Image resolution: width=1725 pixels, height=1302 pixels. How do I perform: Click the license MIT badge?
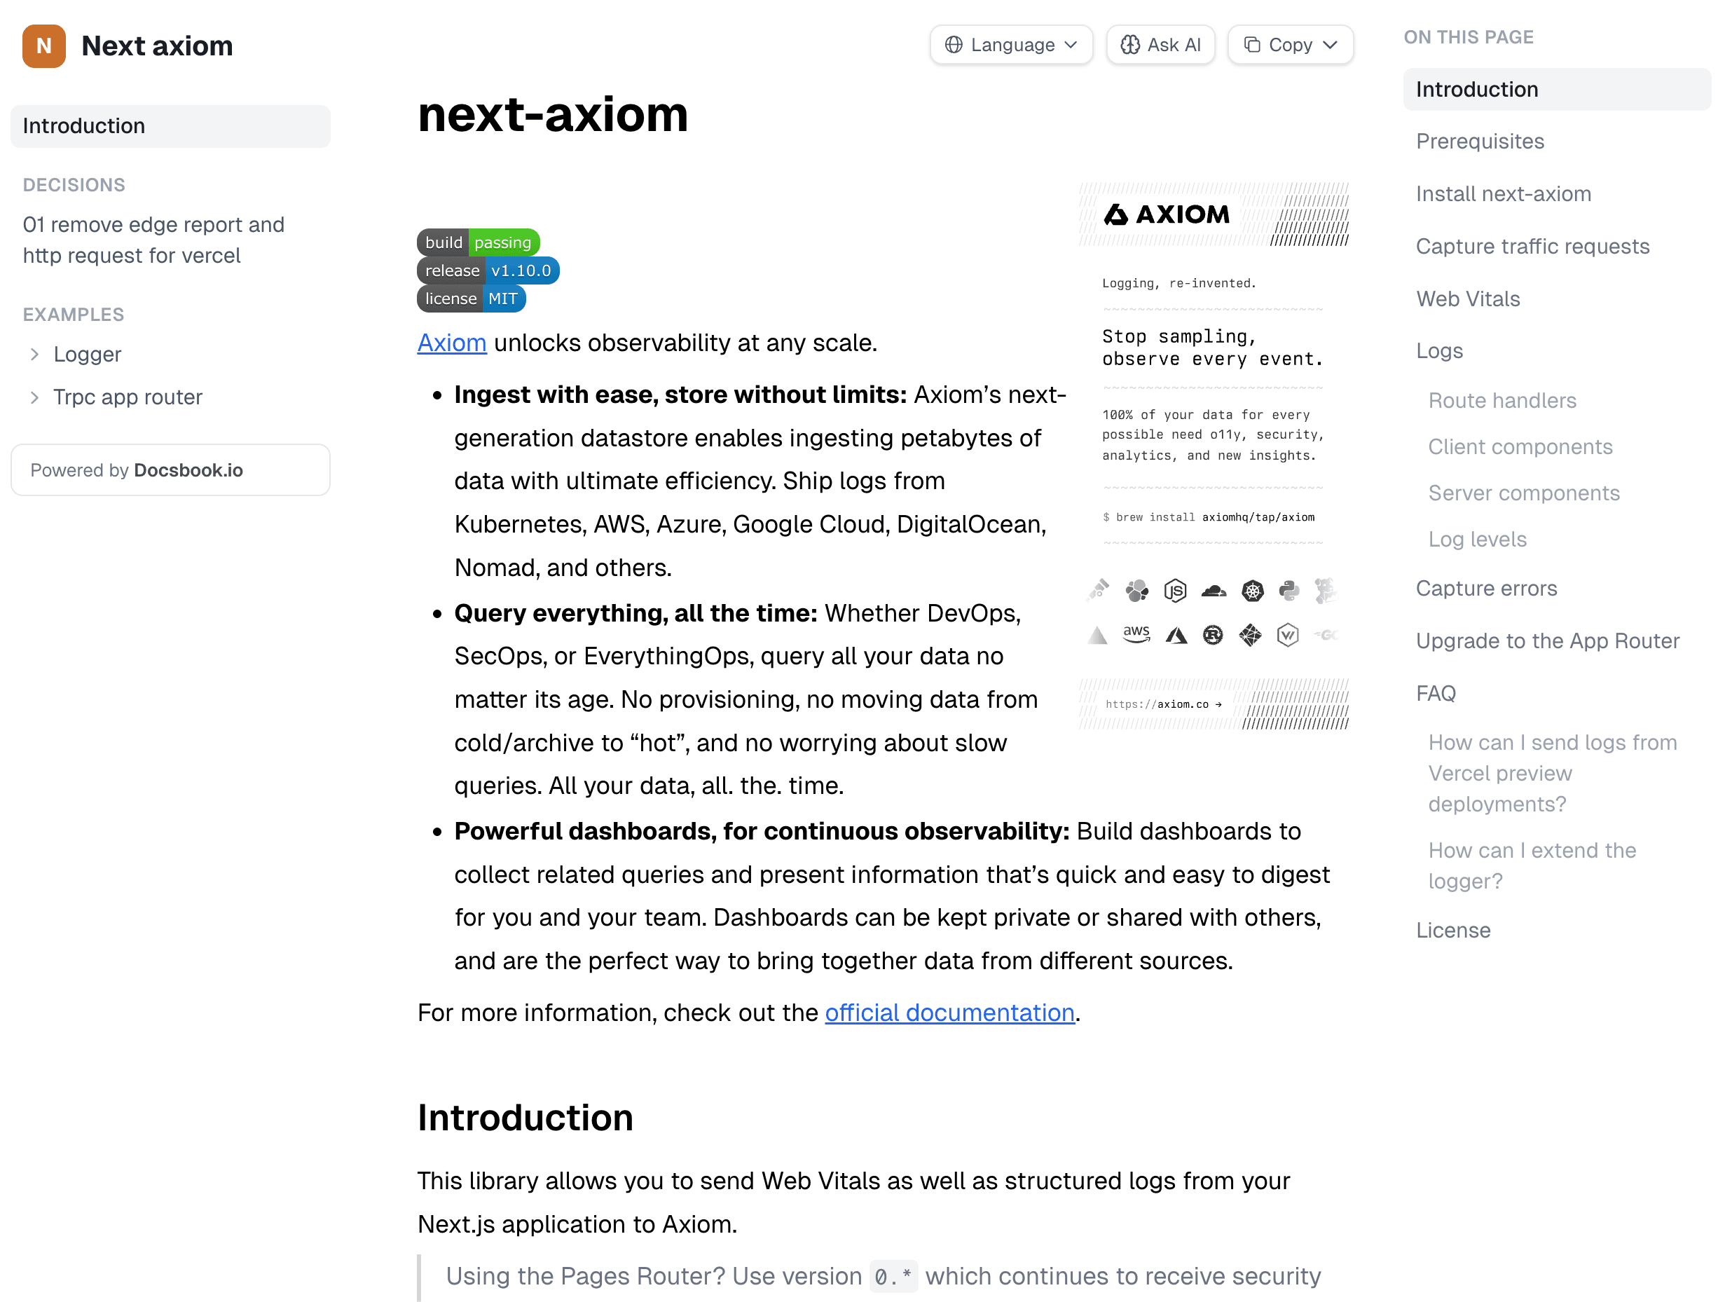pos(471,299)
